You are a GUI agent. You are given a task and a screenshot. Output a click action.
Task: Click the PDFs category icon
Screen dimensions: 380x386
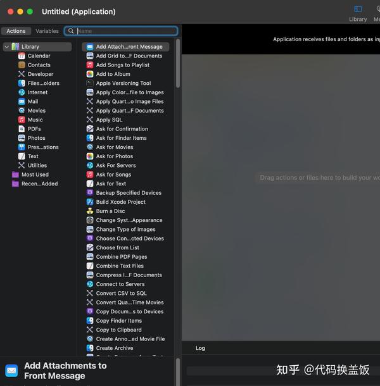(x=22, y=128)
